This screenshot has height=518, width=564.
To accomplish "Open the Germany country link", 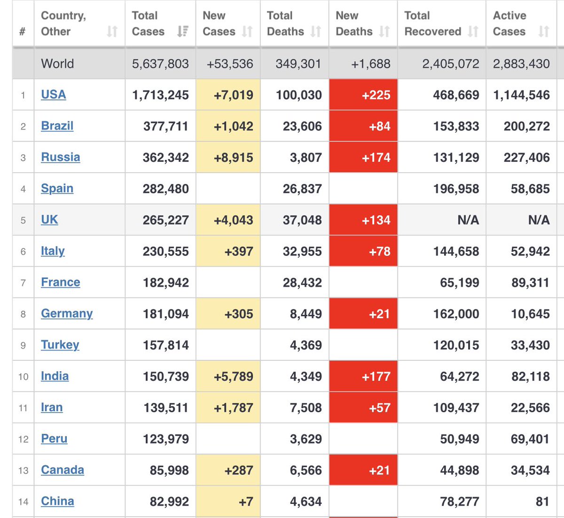I will coord(67,314).
